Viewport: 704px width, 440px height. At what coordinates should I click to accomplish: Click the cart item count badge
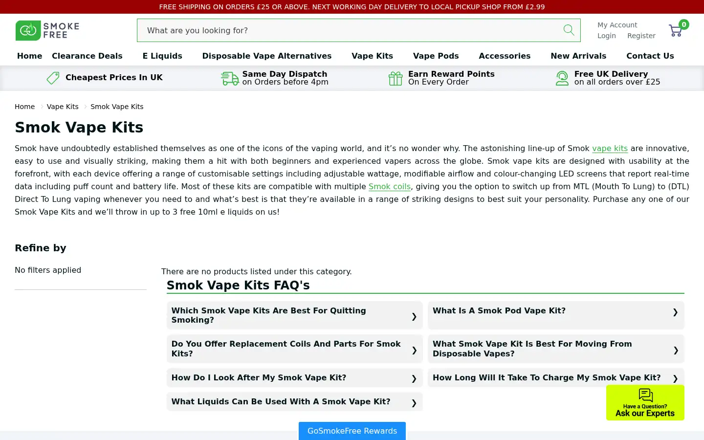pos(684,24)
